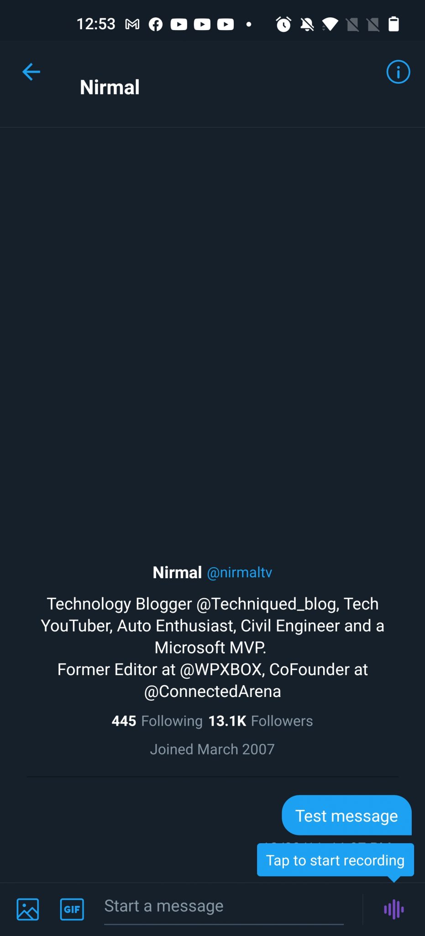Tap the voice recording icon

(x=394, y=909)
